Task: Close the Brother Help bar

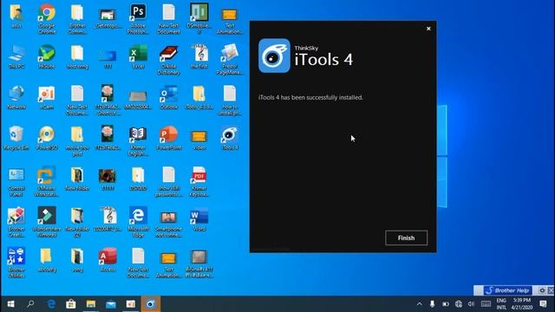Action: tap(551, 290)
